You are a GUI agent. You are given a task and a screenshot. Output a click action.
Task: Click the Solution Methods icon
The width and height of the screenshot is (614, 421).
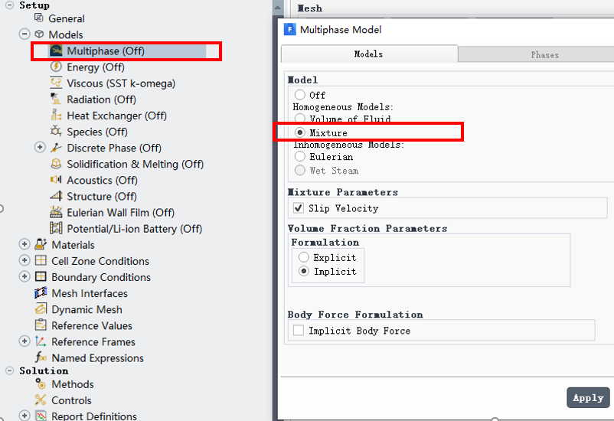click(41, 383)
